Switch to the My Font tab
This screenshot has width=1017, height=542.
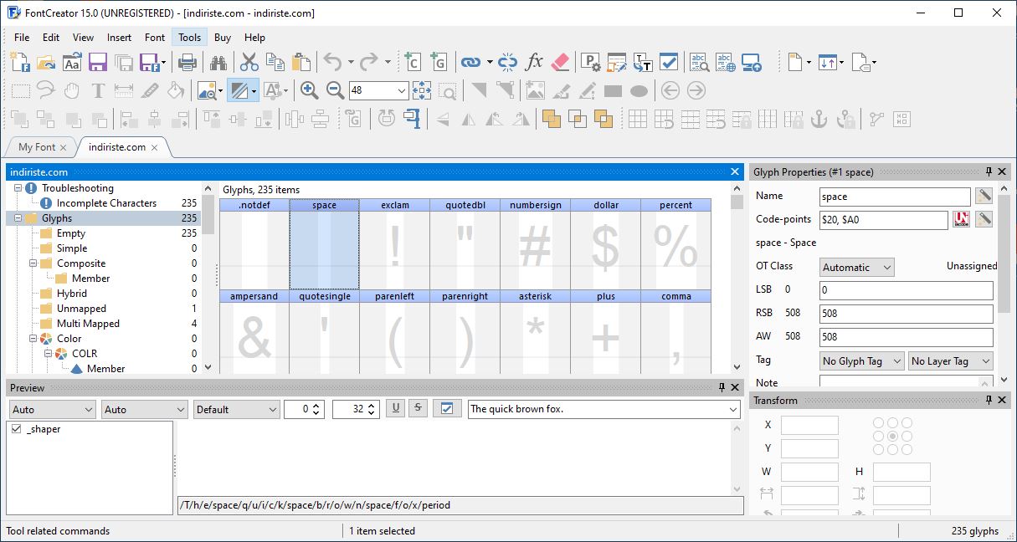[x=37, y=147]
